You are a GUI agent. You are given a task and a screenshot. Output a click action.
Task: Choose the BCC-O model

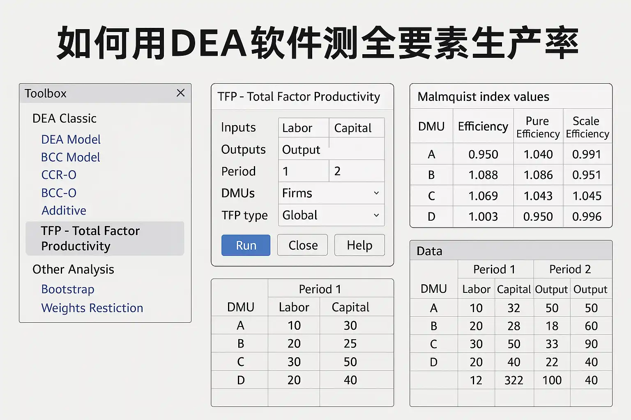point(59,193)
